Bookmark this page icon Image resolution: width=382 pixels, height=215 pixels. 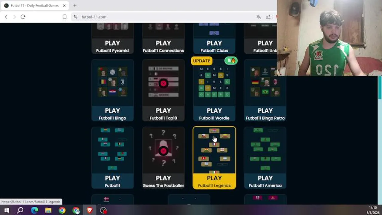click(65, 17)
